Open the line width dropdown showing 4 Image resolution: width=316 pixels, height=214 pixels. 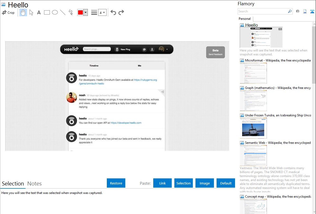102,12
